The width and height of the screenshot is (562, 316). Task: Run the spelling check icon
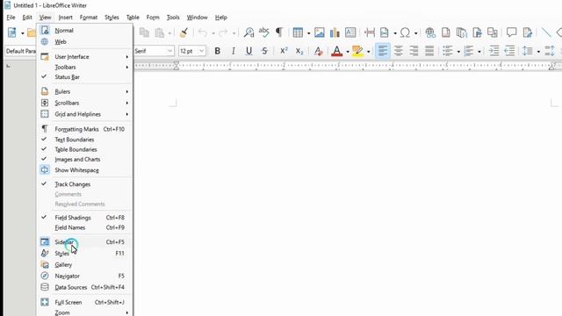pos(263,32)
